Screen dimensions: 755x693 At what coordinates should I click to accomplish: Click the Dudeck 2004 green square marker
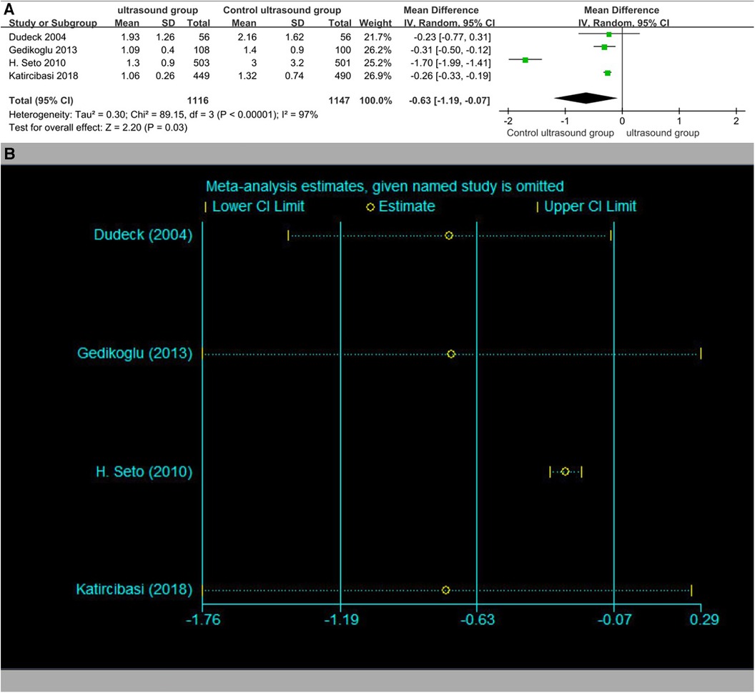coord(609,34)
